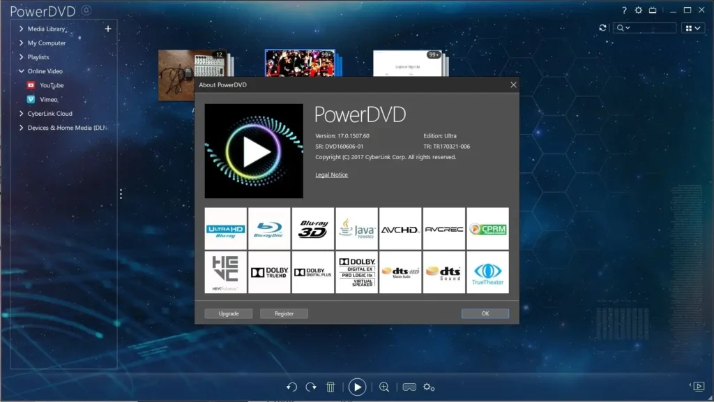The image size is (714, 402).
Task: Close the About PowerDVD dialog
Action: pos(514,84)
